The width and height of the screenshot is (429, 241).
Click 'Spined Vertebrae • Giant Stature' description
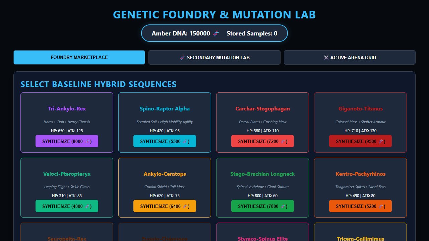262,187
